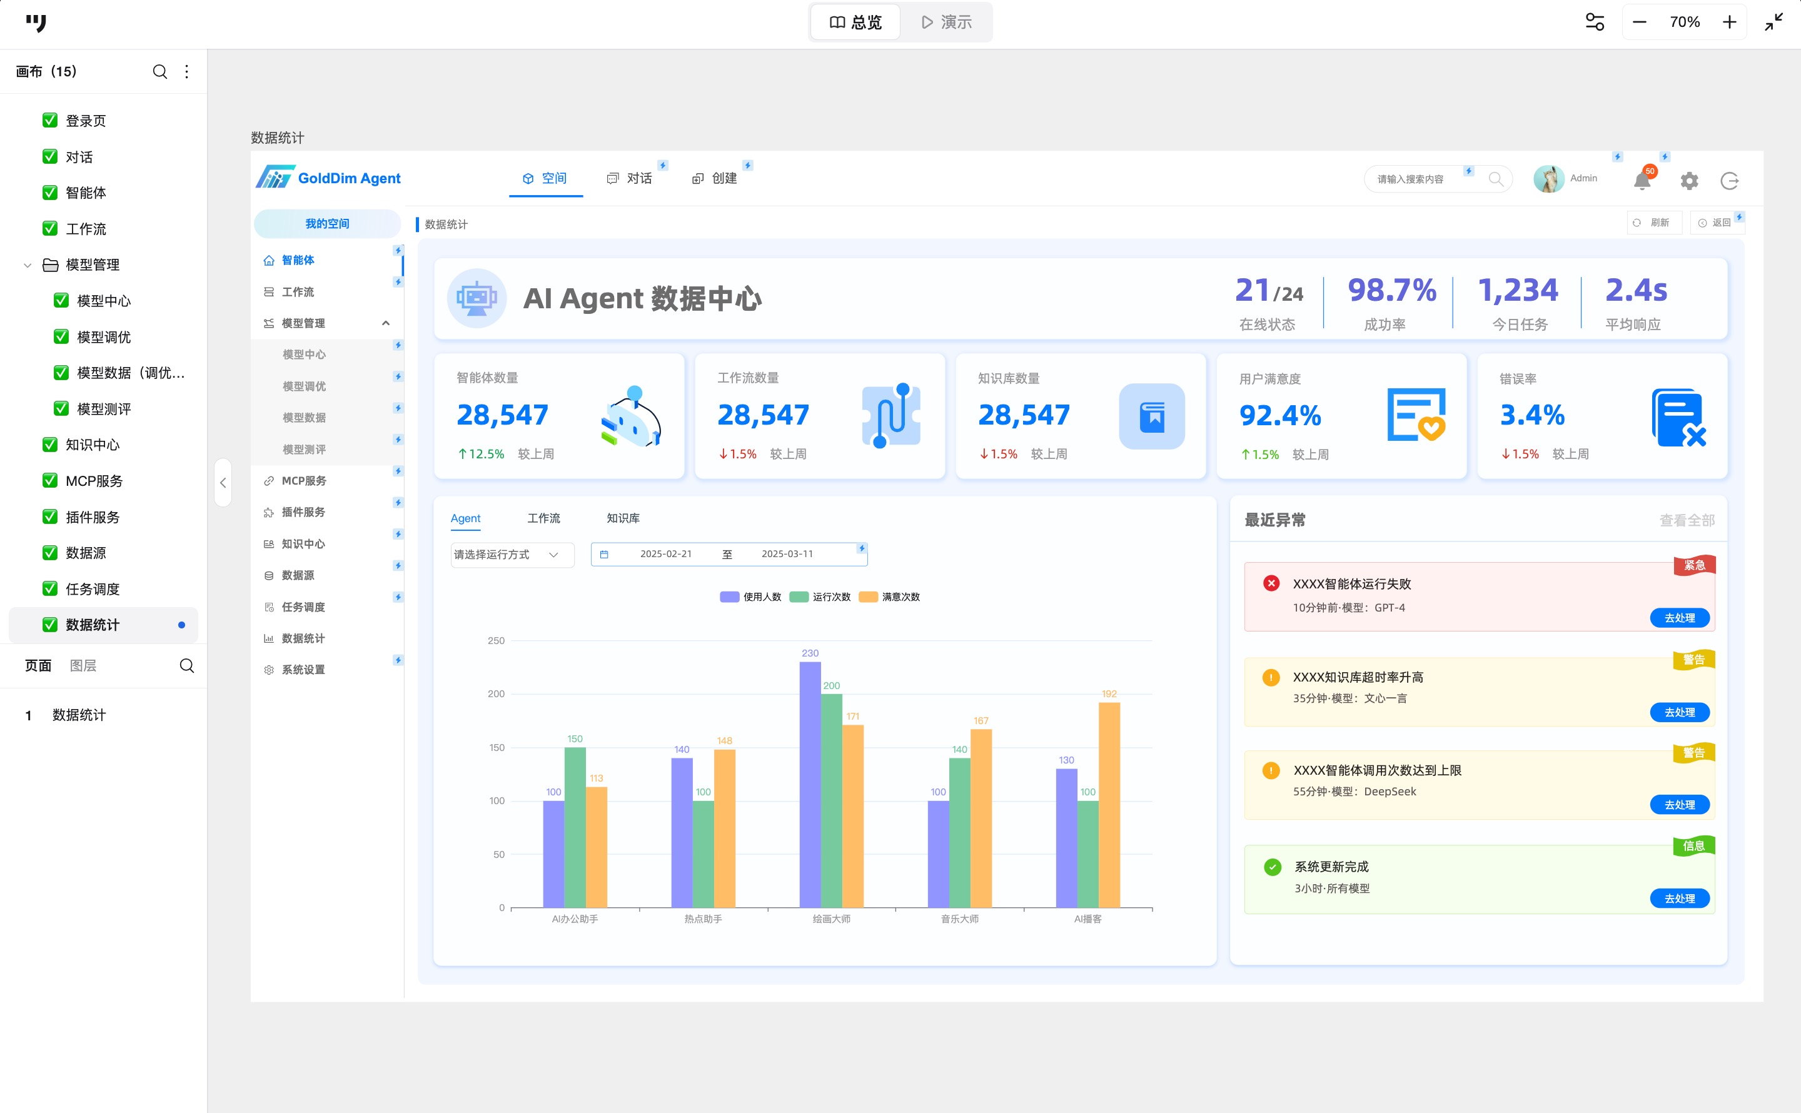Image resolution: width=1801 pixels, height=1113 pixels.
Task: Click 去处理 on the 紧急 alert
Action: 1679,618
